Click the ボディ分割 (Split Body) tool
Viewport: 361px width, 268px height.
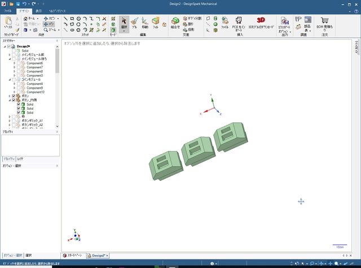click(x=192, y=18)
